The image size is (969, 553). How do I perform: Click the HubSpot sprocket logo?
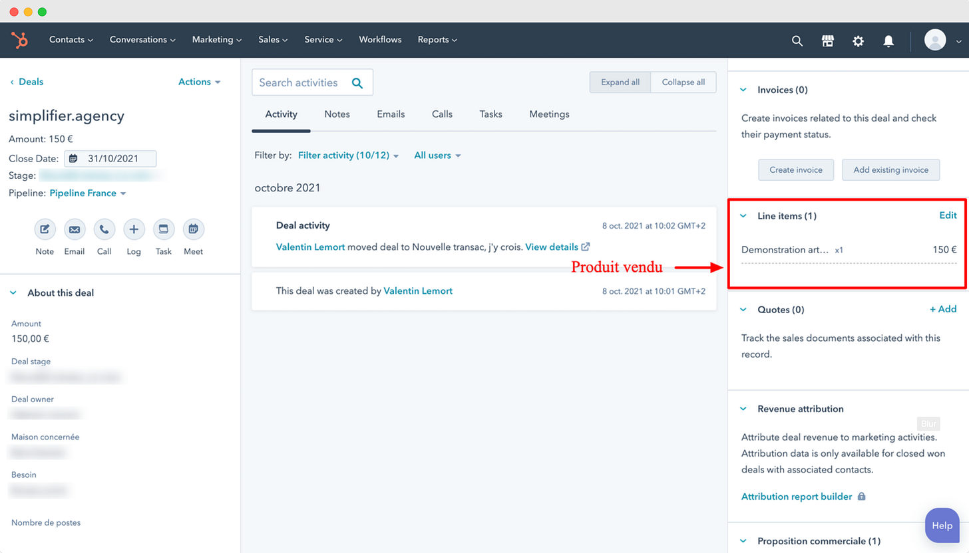pos(19,40)
